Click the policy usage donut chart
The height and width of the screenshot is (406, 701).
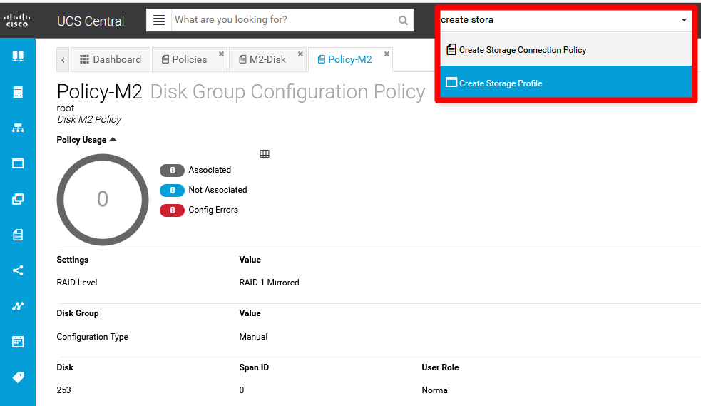[103, 199]
